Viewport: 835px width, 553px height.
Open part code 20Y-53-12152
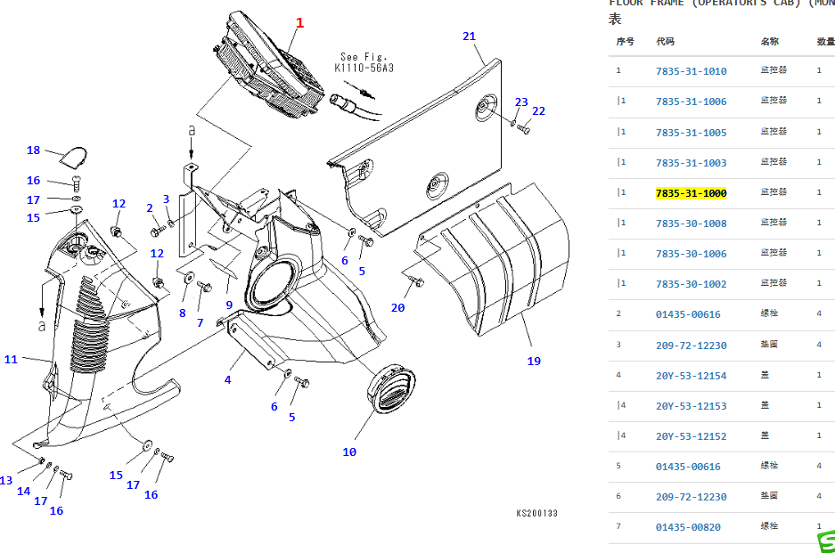tap(691, 436)
